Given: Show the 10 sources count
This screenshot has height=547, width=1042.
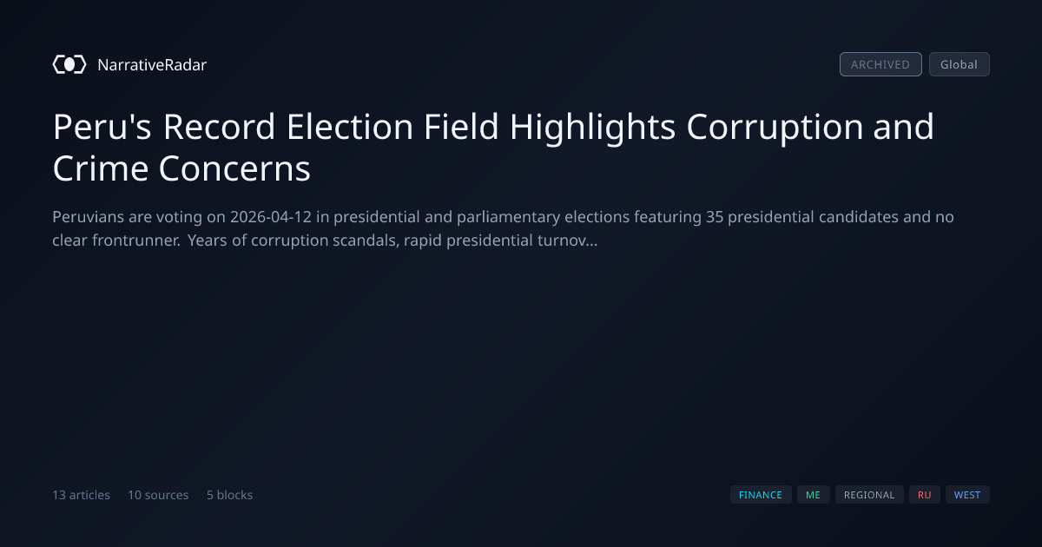Looking at the screenshot, I should (x=158, y=495).
